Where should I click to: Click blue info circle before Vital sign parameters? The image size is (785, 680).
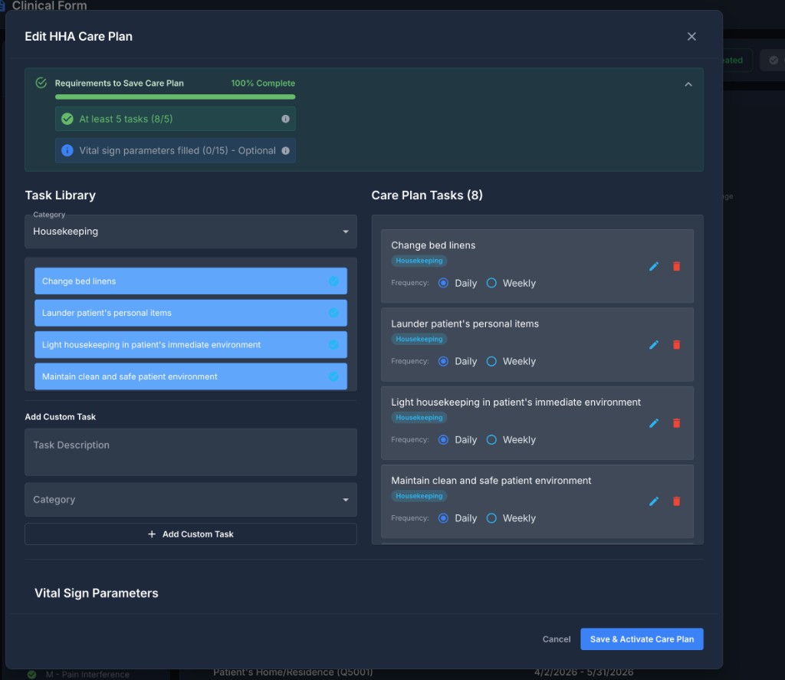pos(67,151)
